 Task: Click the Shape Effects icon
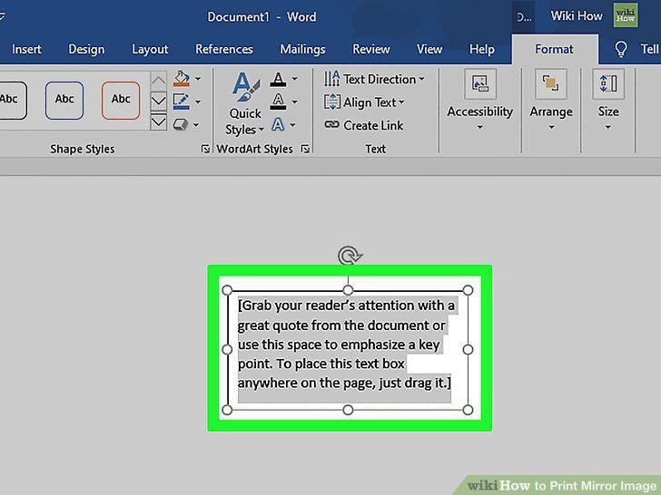click(181, 124)
